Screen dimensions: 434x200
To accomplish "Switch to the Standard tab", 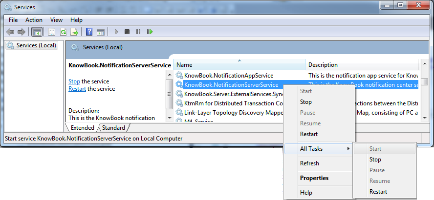I will point(113,128).
